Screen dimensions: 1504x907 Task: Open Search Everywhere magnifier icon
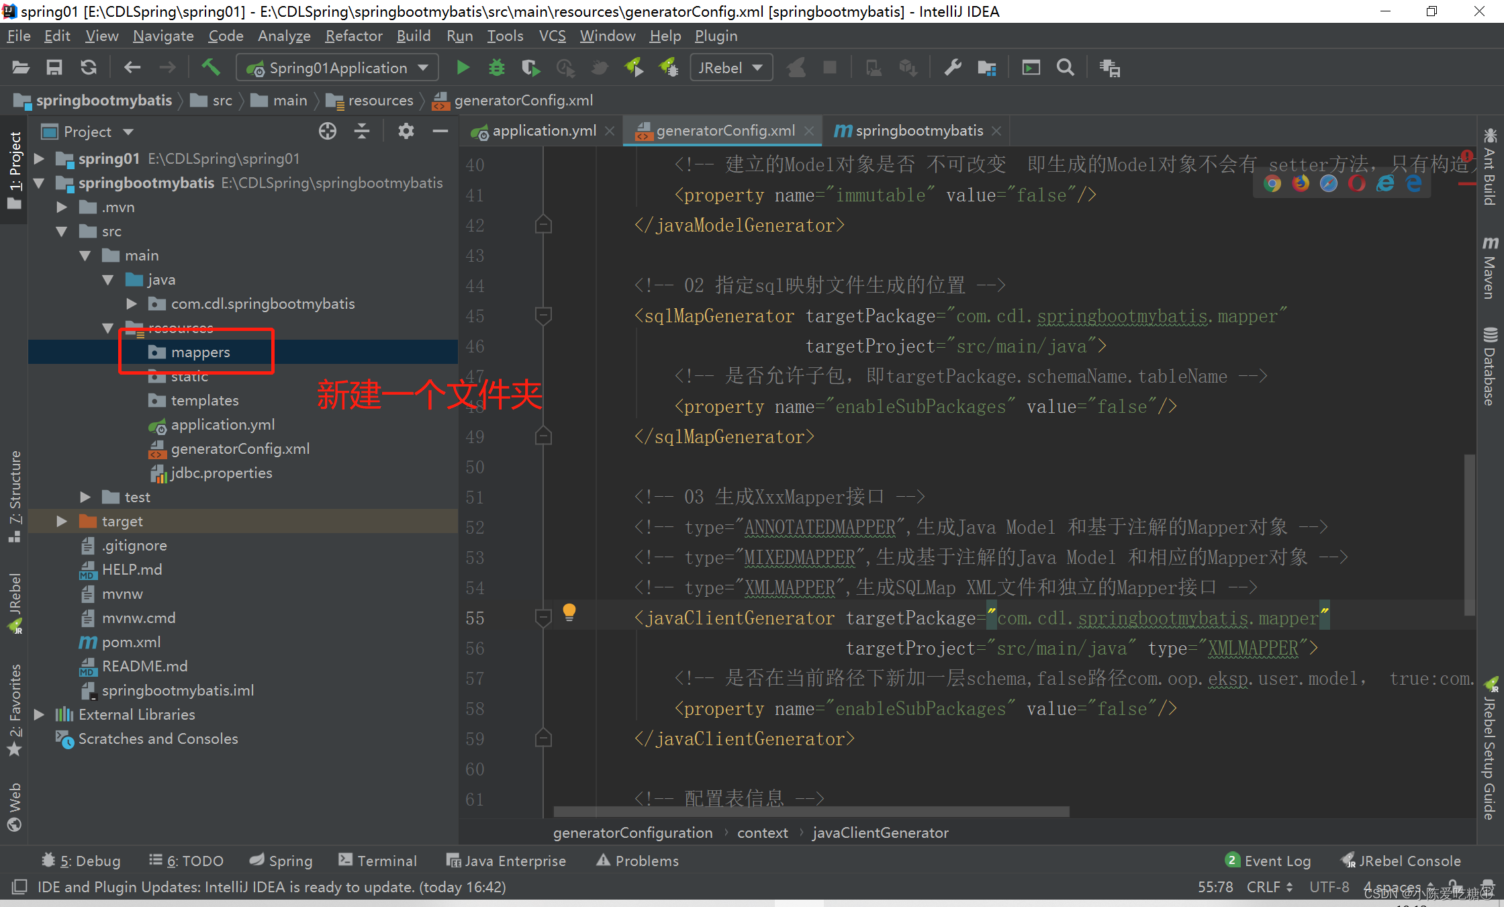point(1065,68)
